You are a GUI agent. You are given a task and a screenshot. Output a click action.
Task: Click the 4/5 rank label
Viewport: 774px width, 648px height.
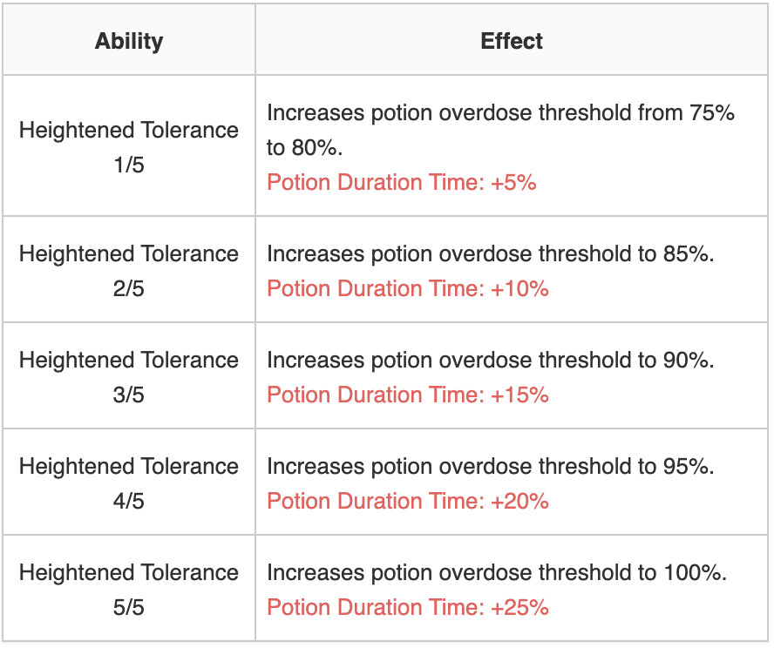point(129,501)
